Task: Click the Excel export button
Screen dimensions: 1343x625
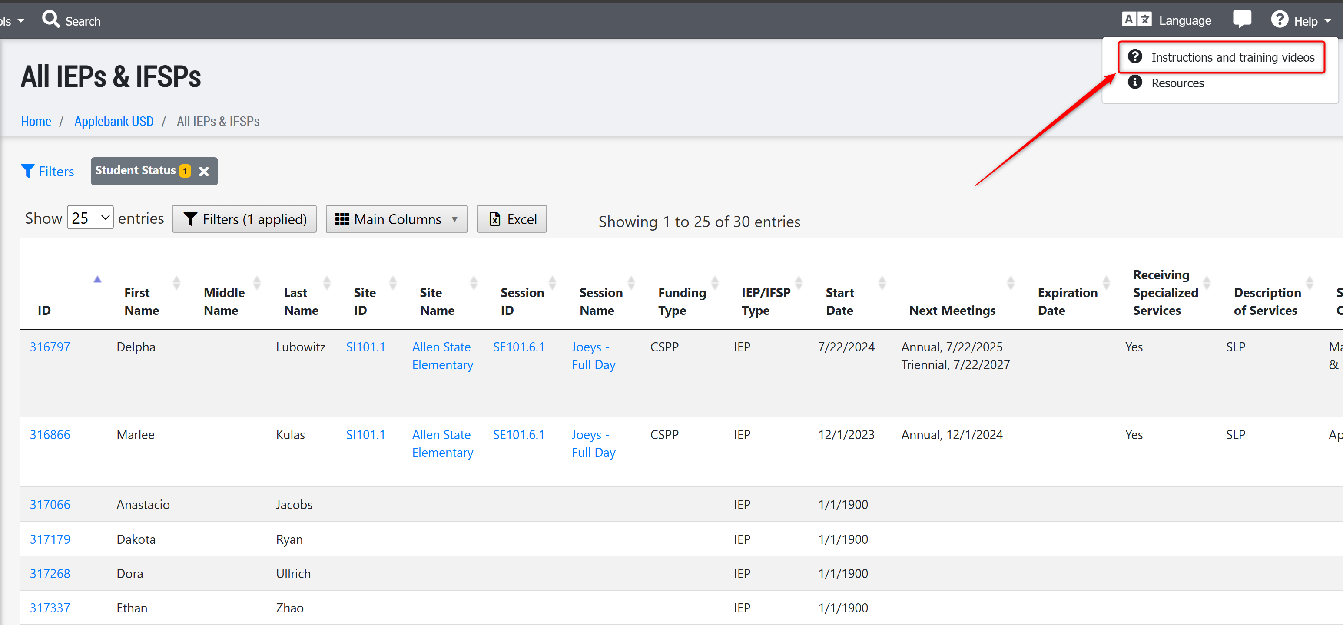Action: [x=511, y=219]
